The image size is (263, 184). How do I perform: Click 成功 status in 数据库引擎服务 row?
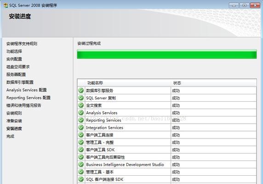(176, 91)
